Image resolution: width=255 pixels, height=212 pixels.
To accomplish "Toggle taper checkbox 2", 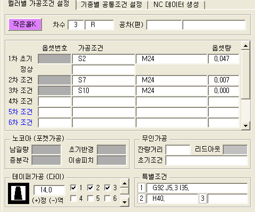I will (90, 188).
